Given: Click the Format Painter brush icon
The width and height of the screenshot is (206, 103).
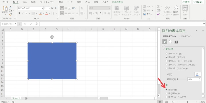Looking at the screenshot, I should coord(11,14).
